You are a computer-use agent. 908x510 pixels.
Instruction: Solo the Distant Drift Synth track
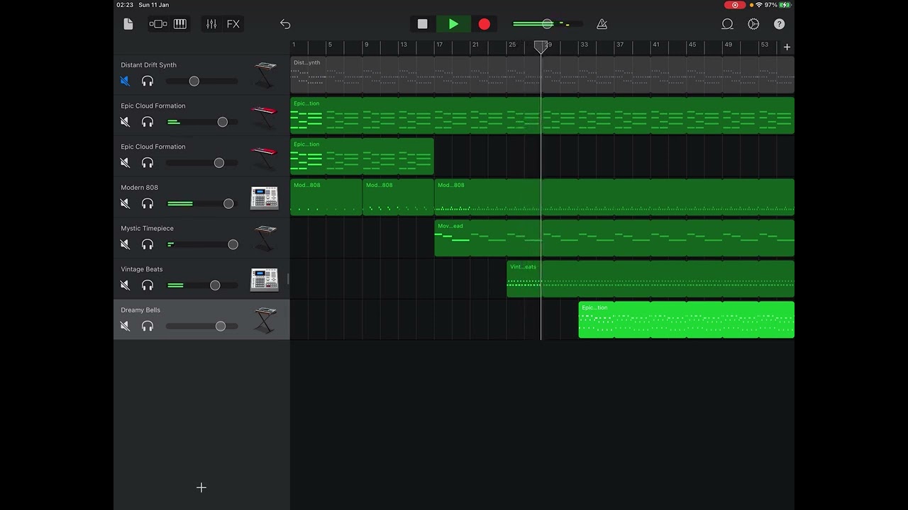(x=148, y=81)
